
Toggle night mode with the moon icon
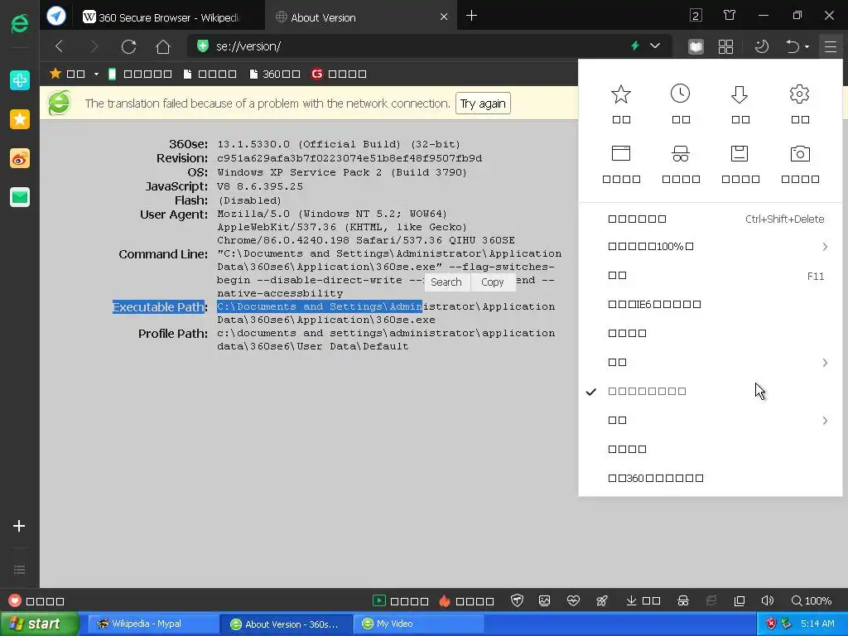tap(762, 46)
